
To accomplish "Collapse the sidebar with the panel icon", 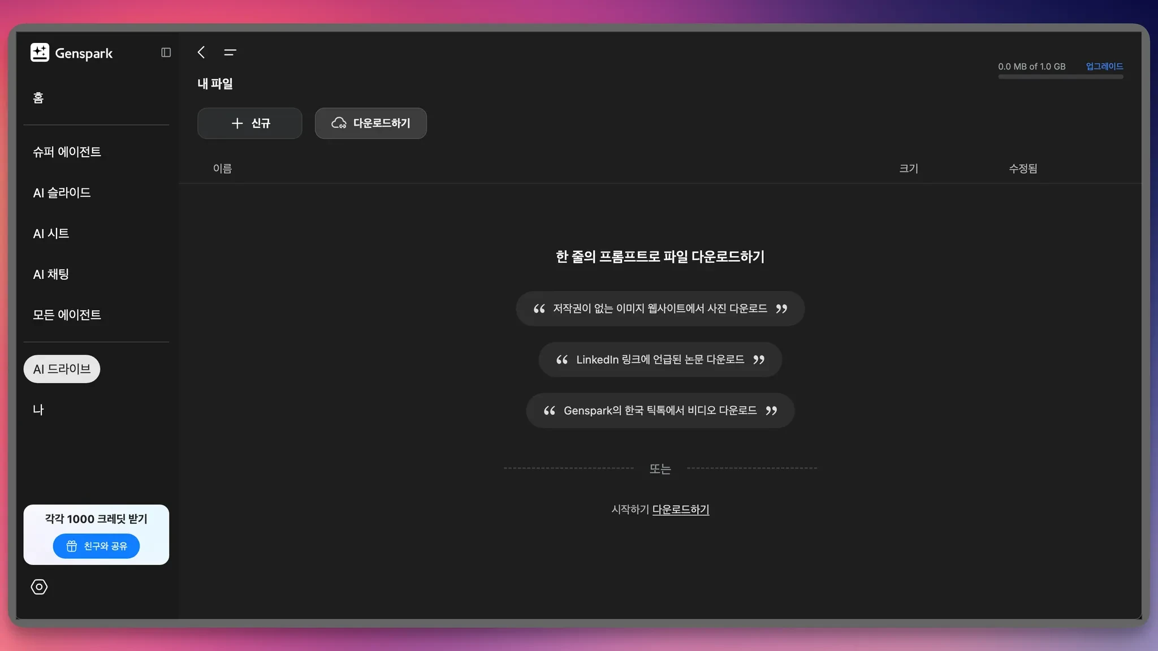I will [x=166, y=53].
